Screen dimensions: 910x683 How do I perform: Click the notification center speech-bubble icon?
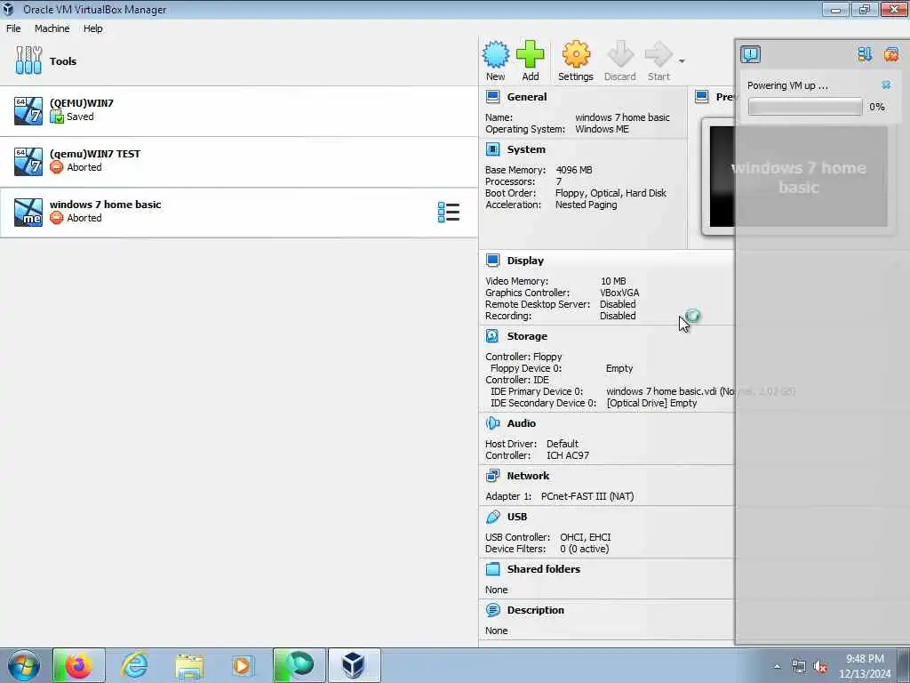point(750,54)
